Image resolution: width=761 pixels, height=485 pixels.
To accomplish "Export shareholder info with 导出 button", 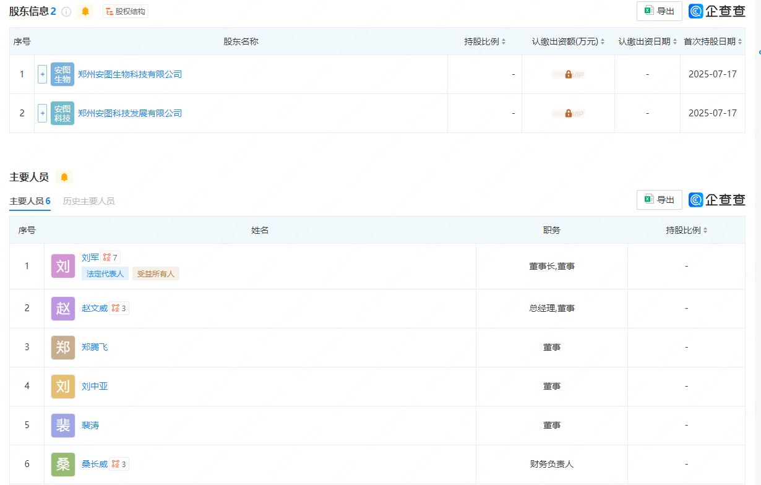I will (x=660, y=11).
